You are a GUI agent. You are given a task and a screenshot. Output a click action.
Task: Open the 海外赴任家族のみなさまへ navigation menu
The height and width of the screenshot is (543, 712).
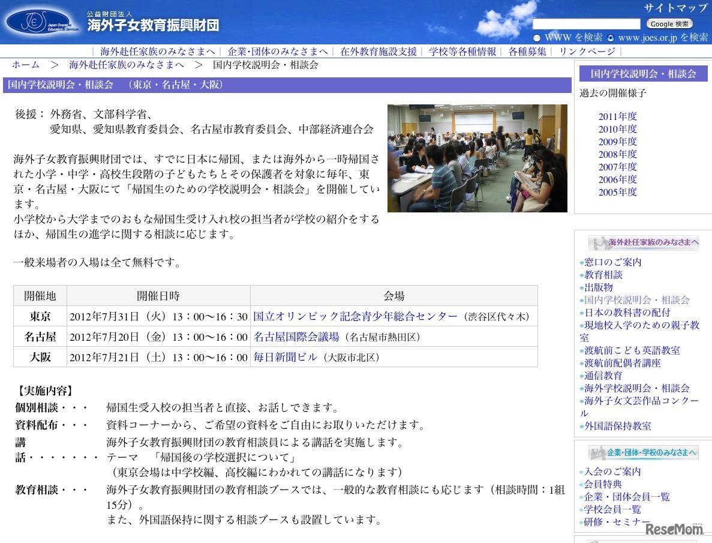(x=156, y=52)
